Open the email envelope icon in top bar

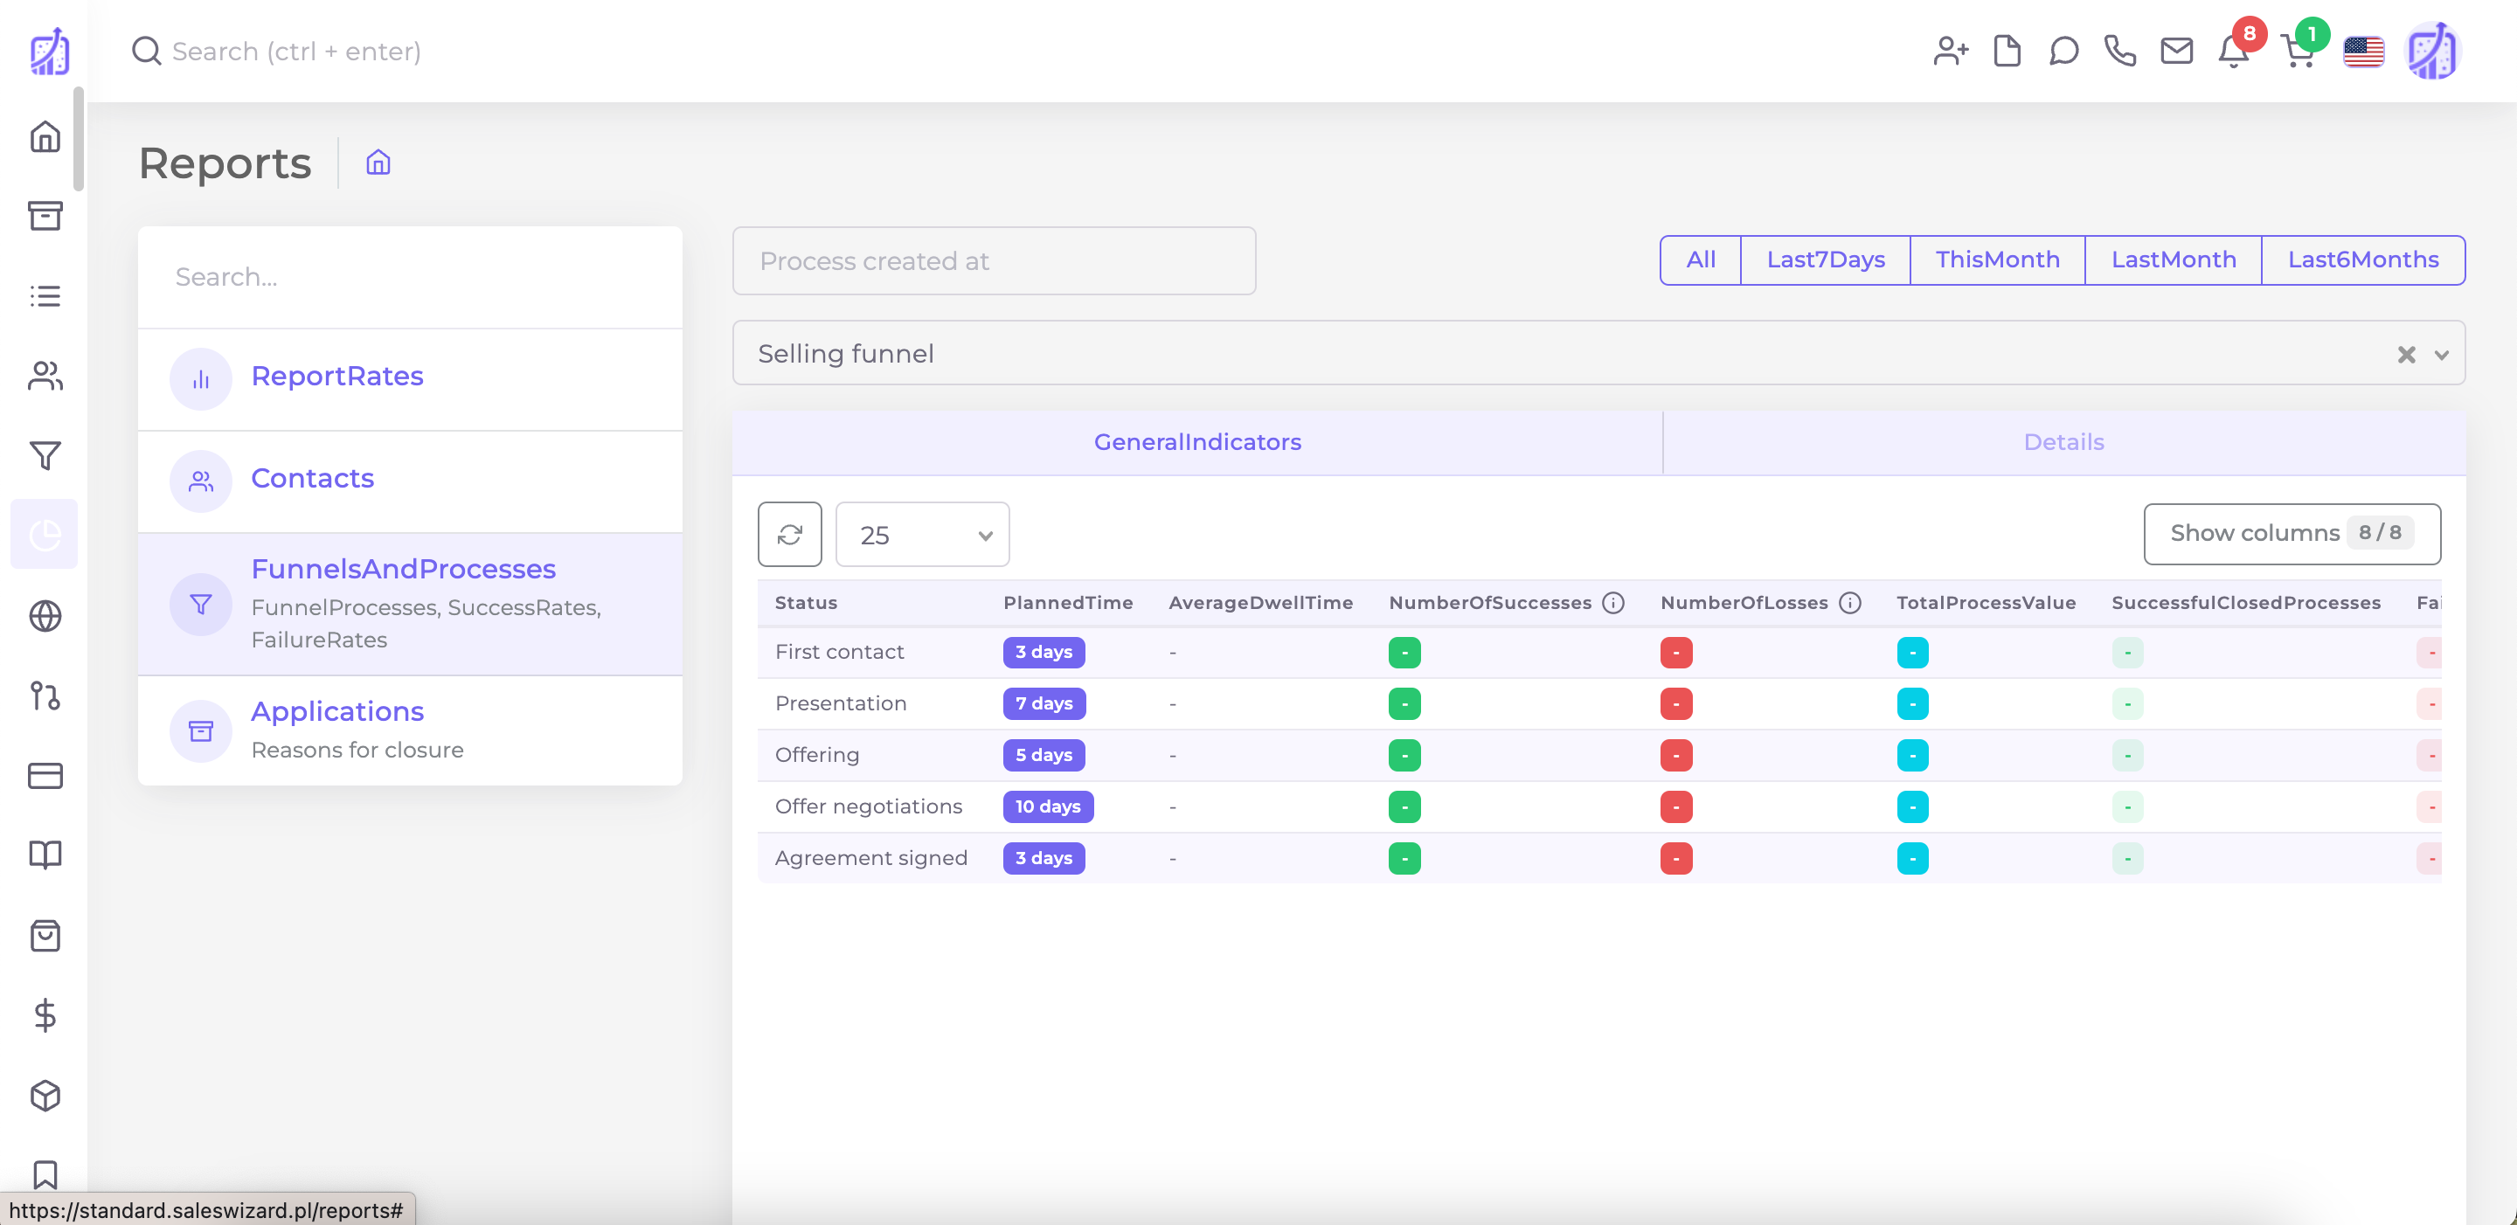point(2177,52)
